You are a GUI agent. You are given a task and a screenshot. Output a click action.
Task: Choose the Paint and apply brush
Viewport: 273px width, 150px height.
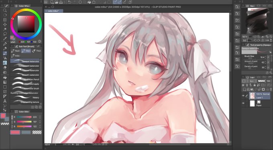[x=25, y=84]
